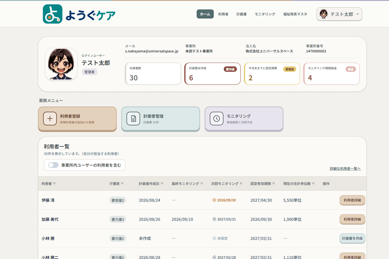Open the 利用者登録 menu card
Screen dimensions: 389x259
click(77, 119)
